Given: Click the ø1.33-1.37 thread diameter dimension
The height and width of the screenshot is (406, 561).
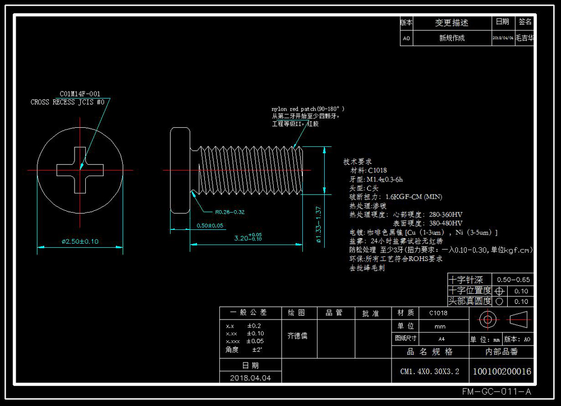Looking at the screenshot, I should pos(319,225).
